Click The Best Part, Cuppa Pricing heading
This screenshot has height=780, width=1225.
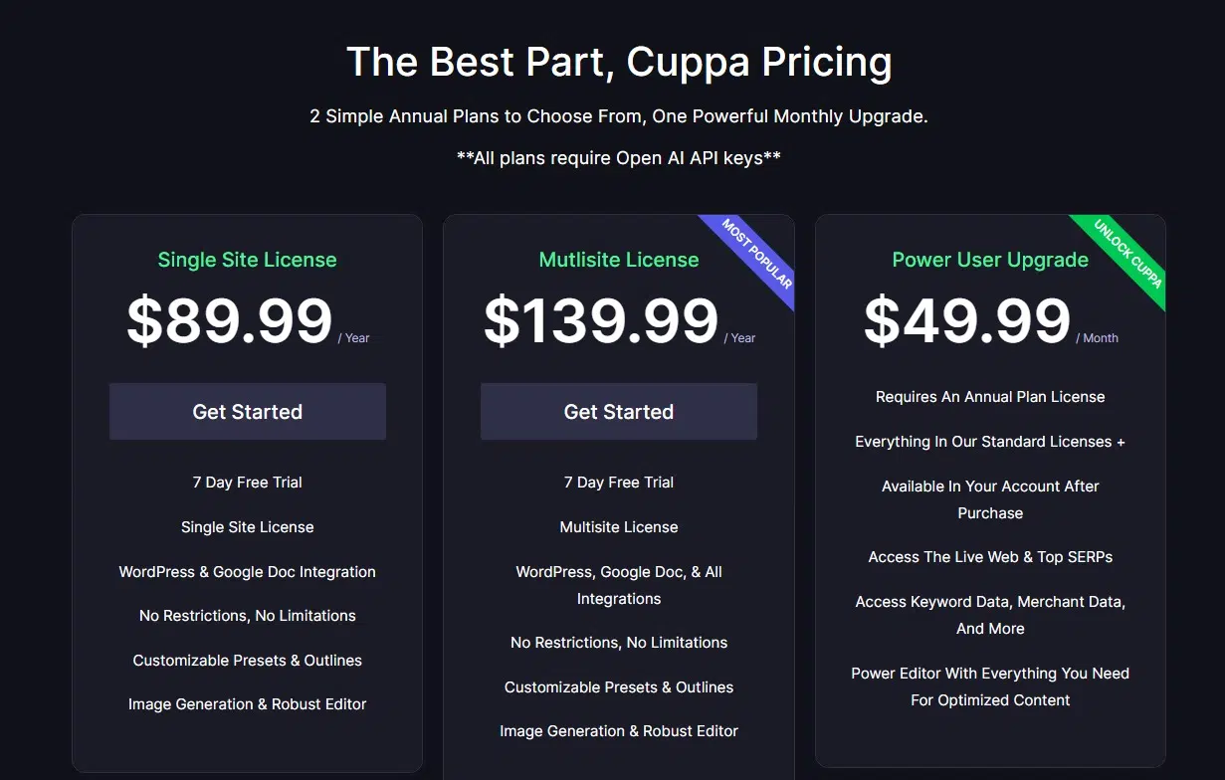[x=619, y=62]
